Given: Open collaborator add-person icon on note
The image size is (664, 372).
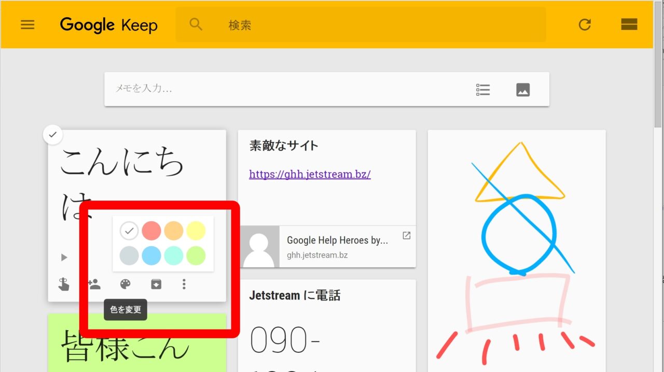Looking at the screenshot, I should (94, 284).
